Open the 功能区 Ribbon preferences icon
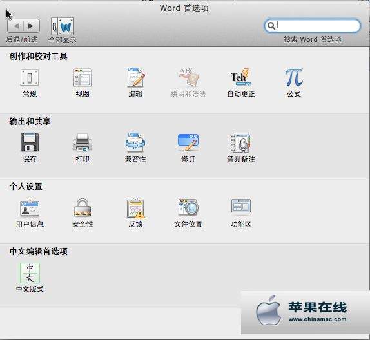The image size is (370, 340). (x=241, y=206)
